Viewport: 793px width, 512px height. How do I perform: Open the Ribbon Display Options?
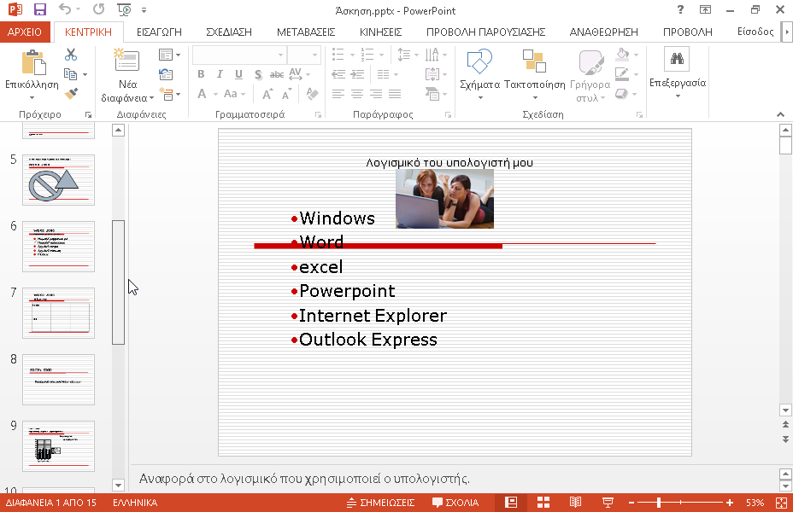click(x=705, y=9)
